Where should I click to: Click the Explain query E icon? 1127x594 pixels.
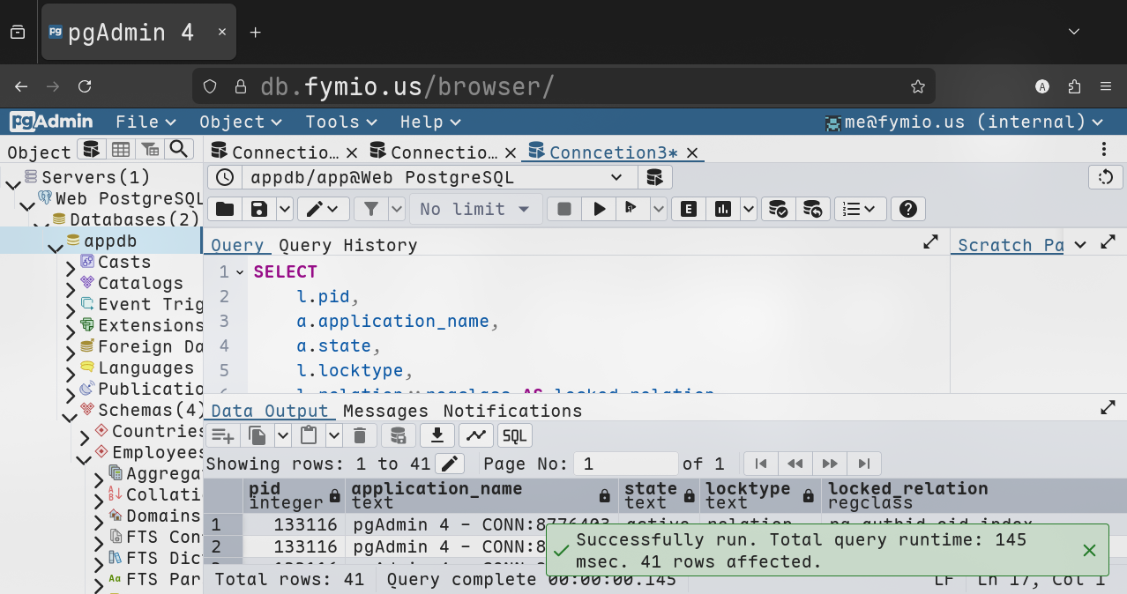pyautogui.click(x=689, y=209)
